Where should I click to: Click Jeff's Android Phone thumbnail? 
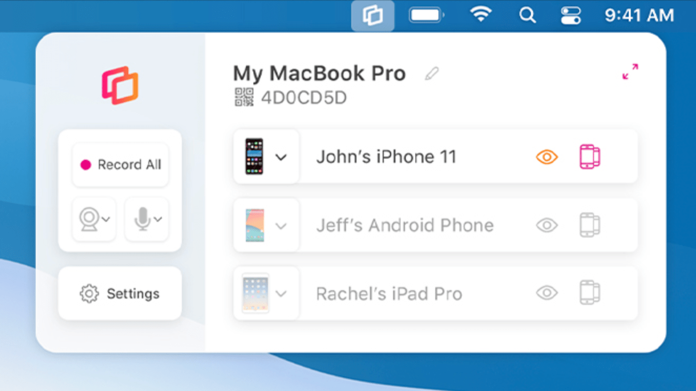(x=254, y=225)
